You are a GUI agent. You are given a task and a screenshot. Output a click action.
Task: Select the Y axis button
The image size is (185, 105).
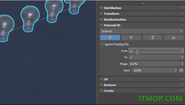[x=131, y=38]
